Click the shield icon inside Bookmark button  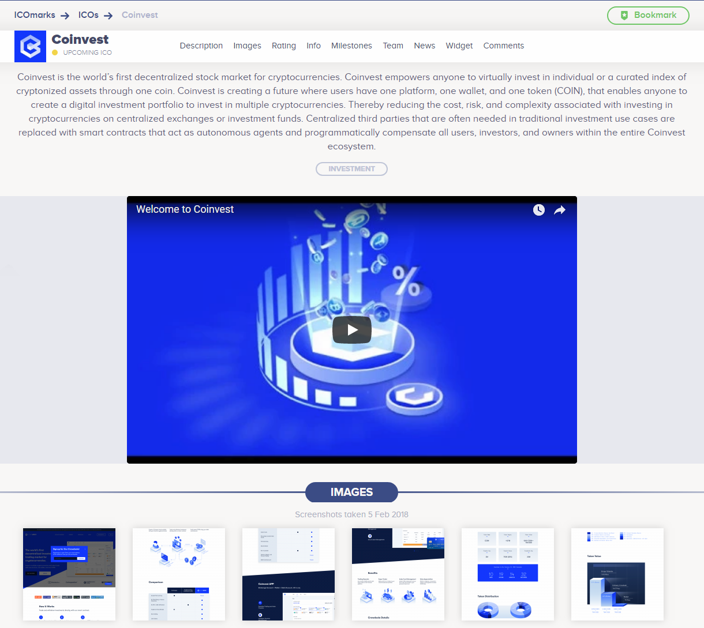point(624,16)
